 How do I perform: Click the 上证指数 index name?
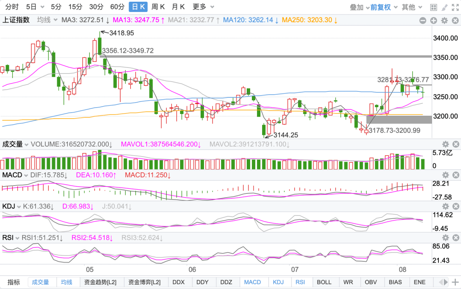[x=16, y=20]
